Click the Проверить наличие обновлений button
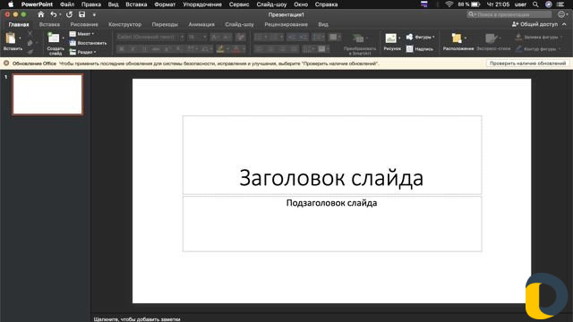 tap(527, 64)
